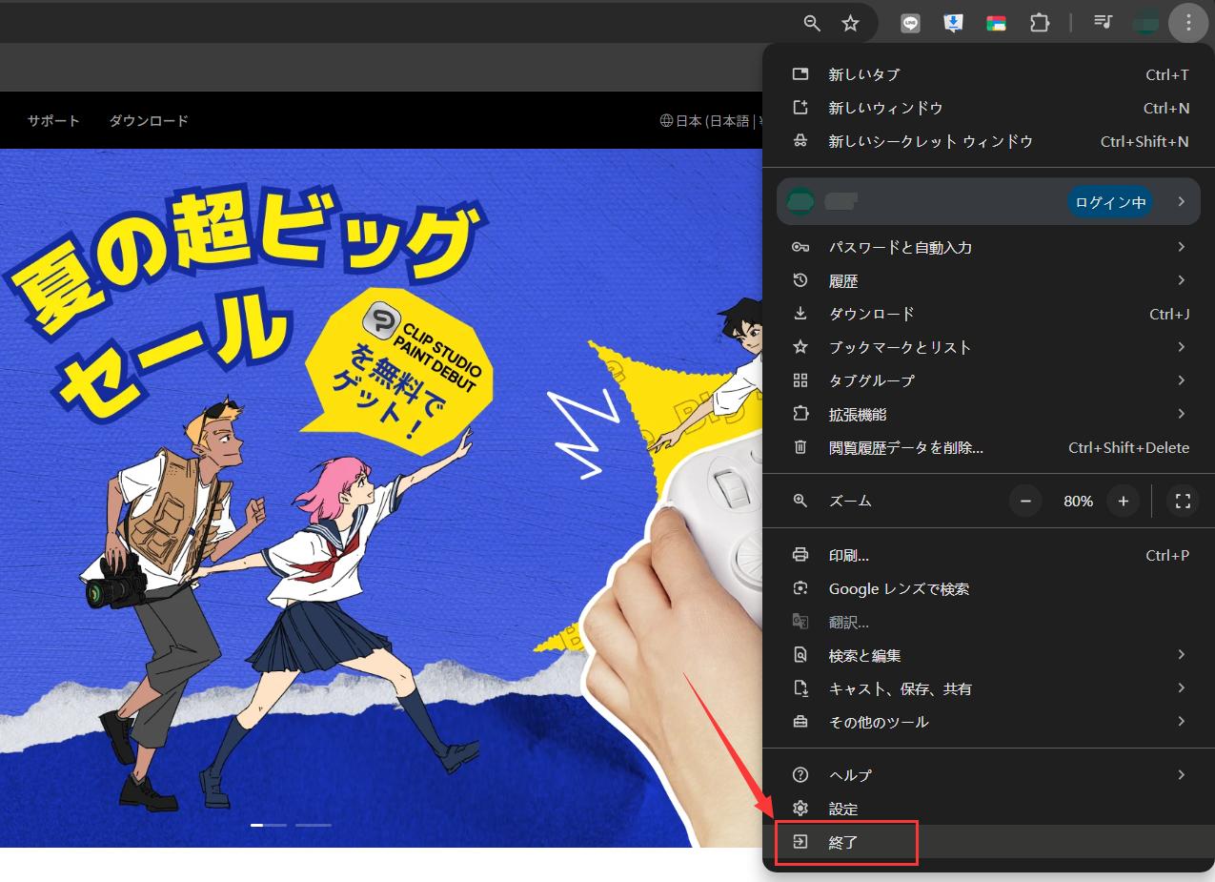This screenshot has width=1215, height=882.
Task: Open the media control music icon
Action: [x=1104, y=23]
